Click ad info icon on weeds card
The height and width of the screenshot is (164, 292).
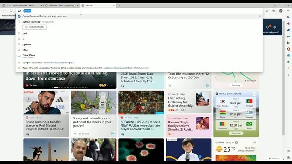click(x=113, y=133)
